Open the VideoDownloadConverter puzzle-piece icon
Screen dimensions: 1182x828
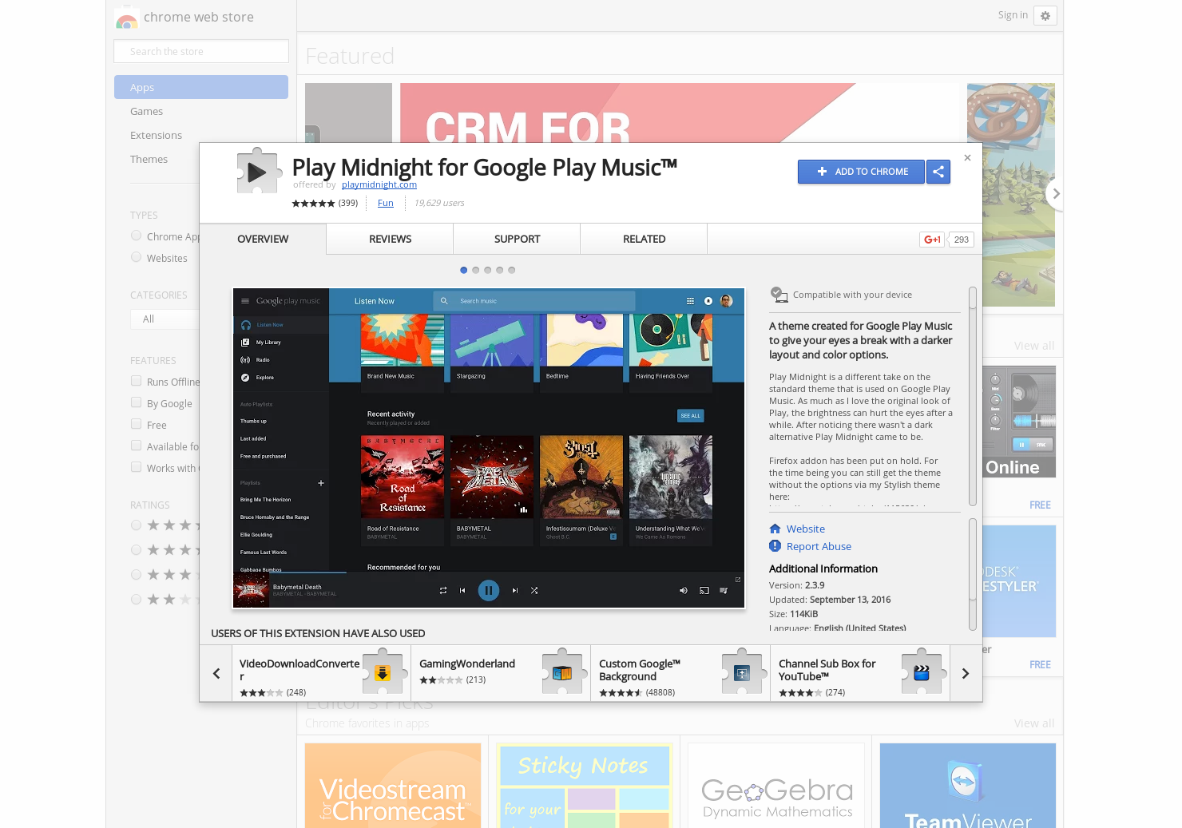coord(382,672)
